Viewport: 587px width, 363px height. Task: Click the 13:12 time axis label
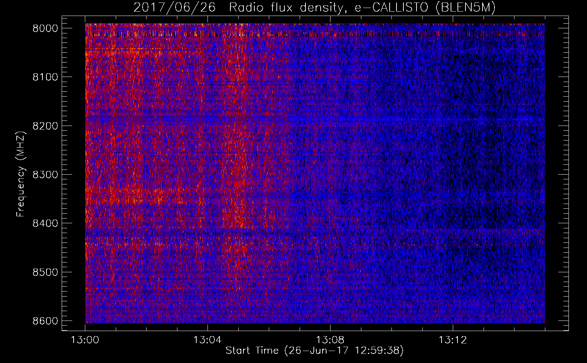point(453,340)
